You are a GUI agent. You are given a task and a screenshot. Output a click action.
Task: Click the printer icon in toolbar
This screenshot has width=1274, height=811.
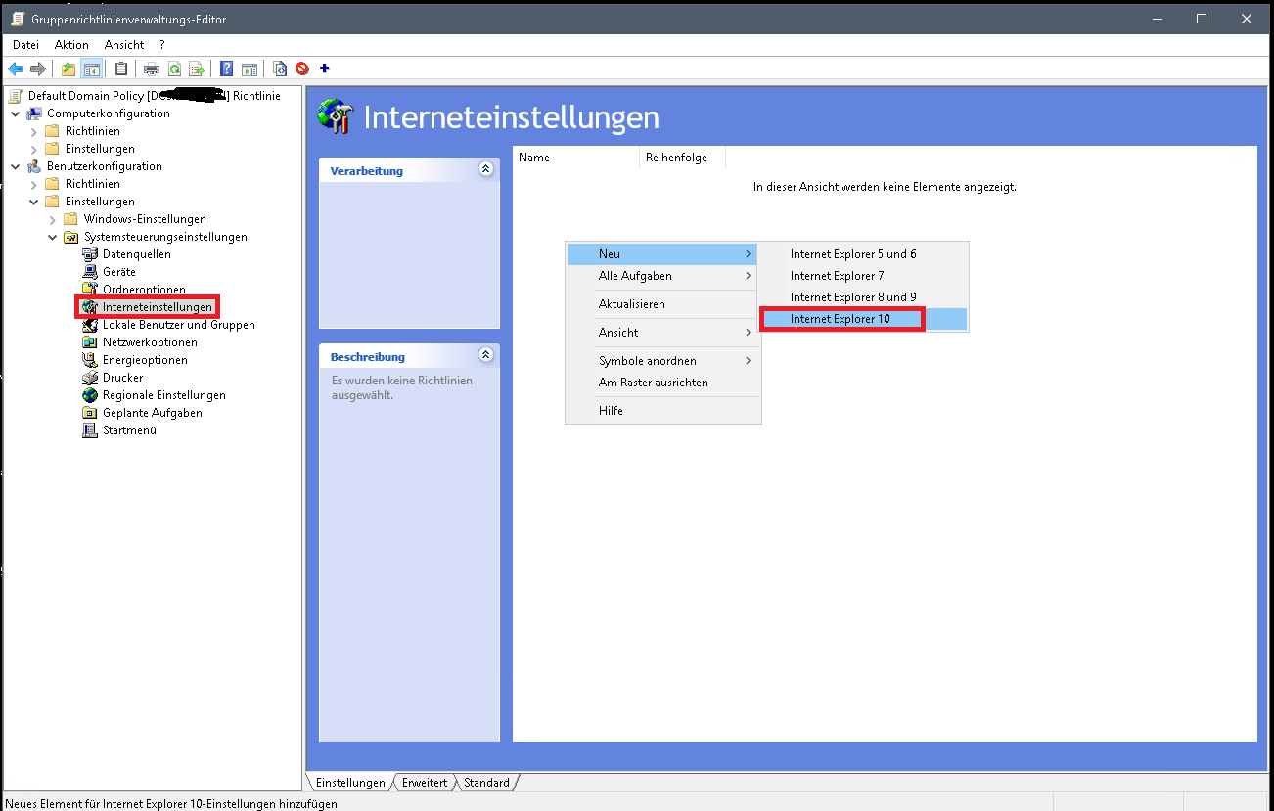(x=152, y=68)
